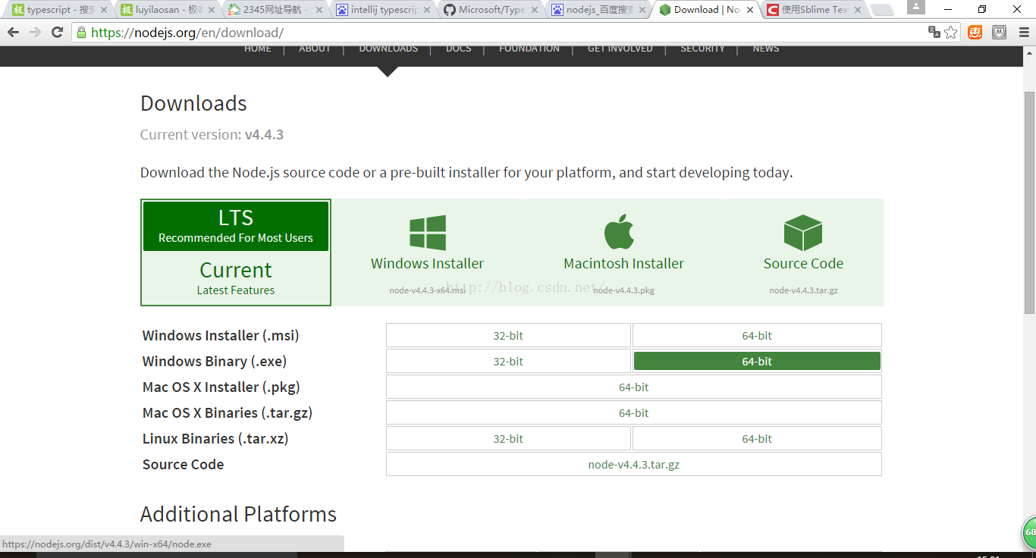Open GET INVOLVED in site navigation
Viewport: 1036px width, 558px height.
coord(620,49)
